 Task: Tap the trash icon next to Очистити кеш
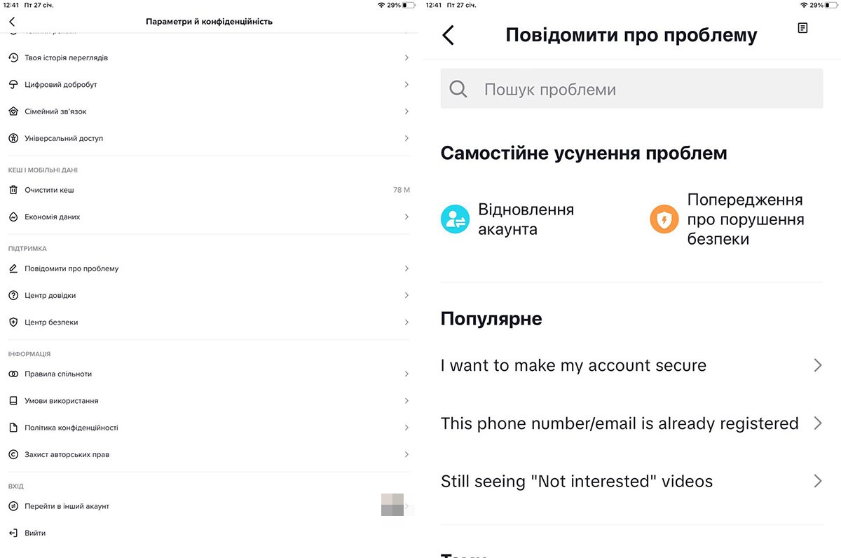(x=13, y=190)
